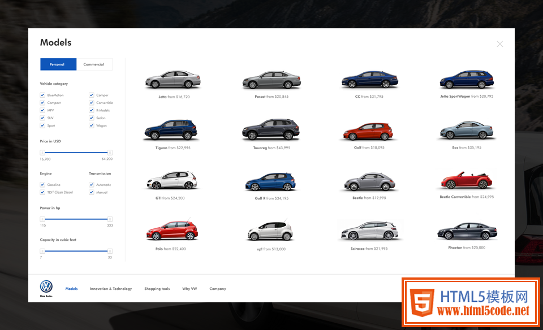The image size is (543, 330).
Task: Select the gray Touareg car image
Action: (271, 129)
